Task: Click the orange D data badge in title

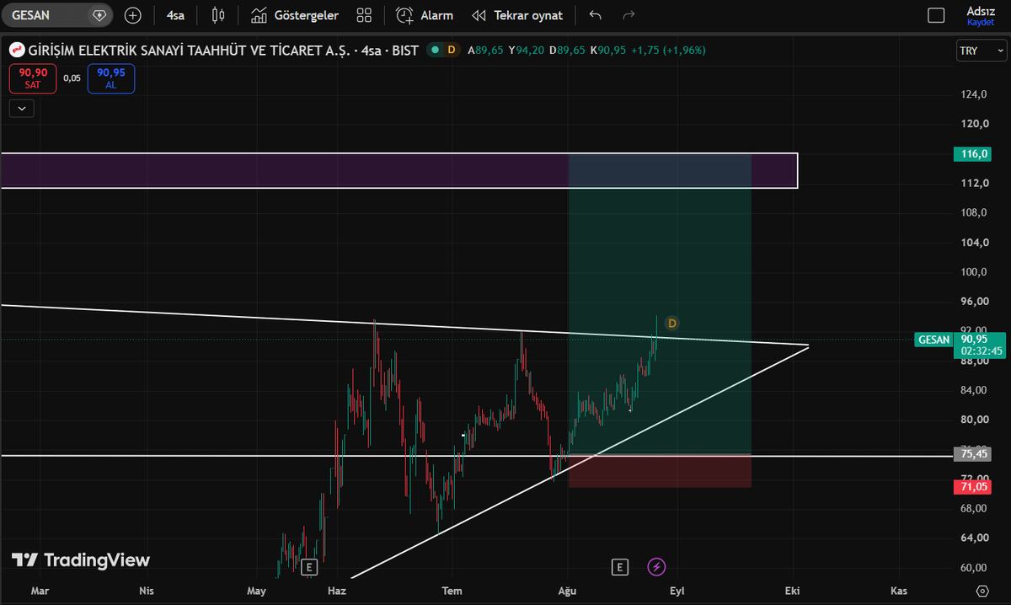Action: [x=452, y=51]
